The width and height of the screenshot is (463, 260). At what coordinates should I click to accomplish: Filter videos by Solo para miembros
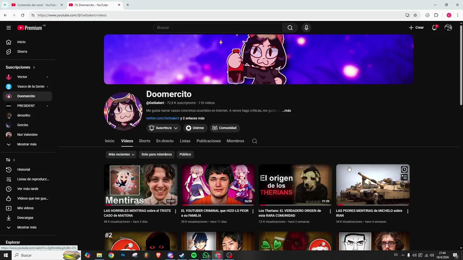pyautogui.click(x=157, y=155)
